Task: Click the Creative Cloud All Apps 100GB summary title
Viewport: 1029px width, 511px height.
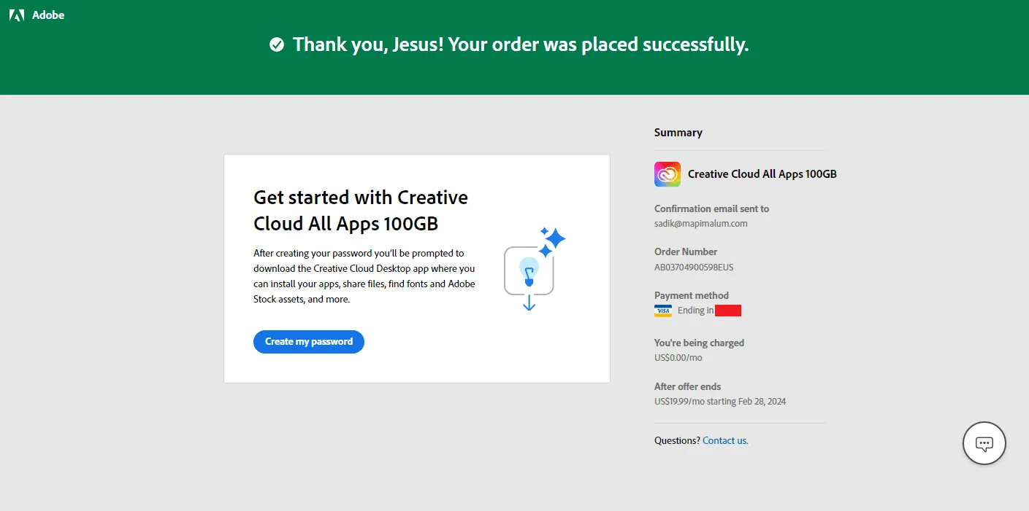Action: 762,174
